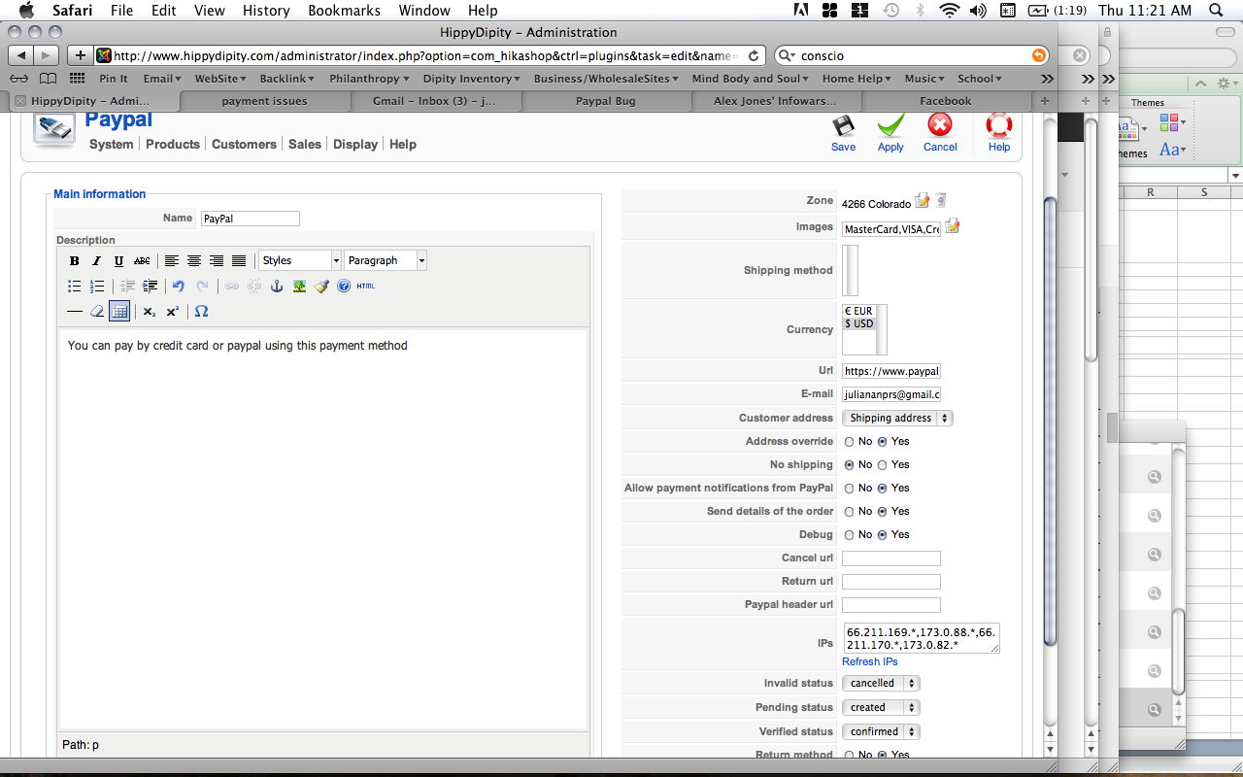
Task: Open the Pending status dropdown
Action: click(881, 708)
